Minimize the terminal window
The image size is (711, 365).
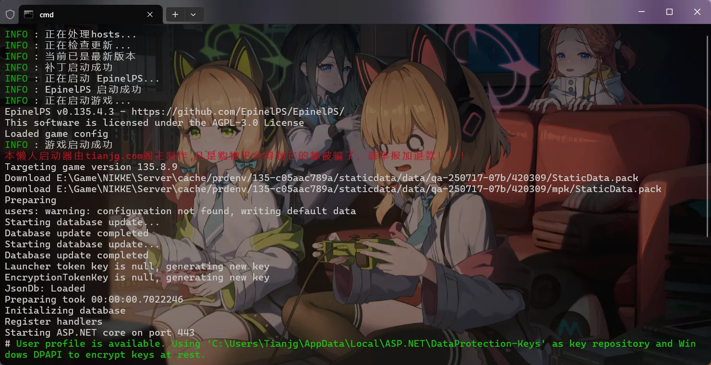tap(641, 12)
